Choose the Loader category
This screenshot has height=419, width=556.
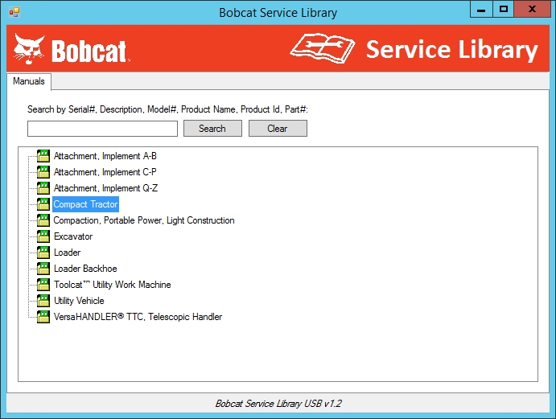pos(67,253)
